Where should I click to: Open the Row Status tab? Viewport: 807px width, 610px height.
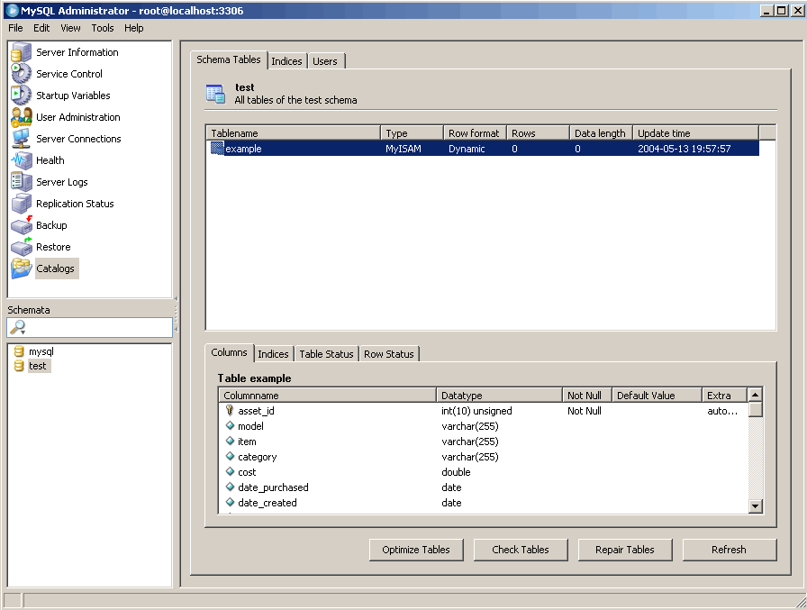[389, 354]
